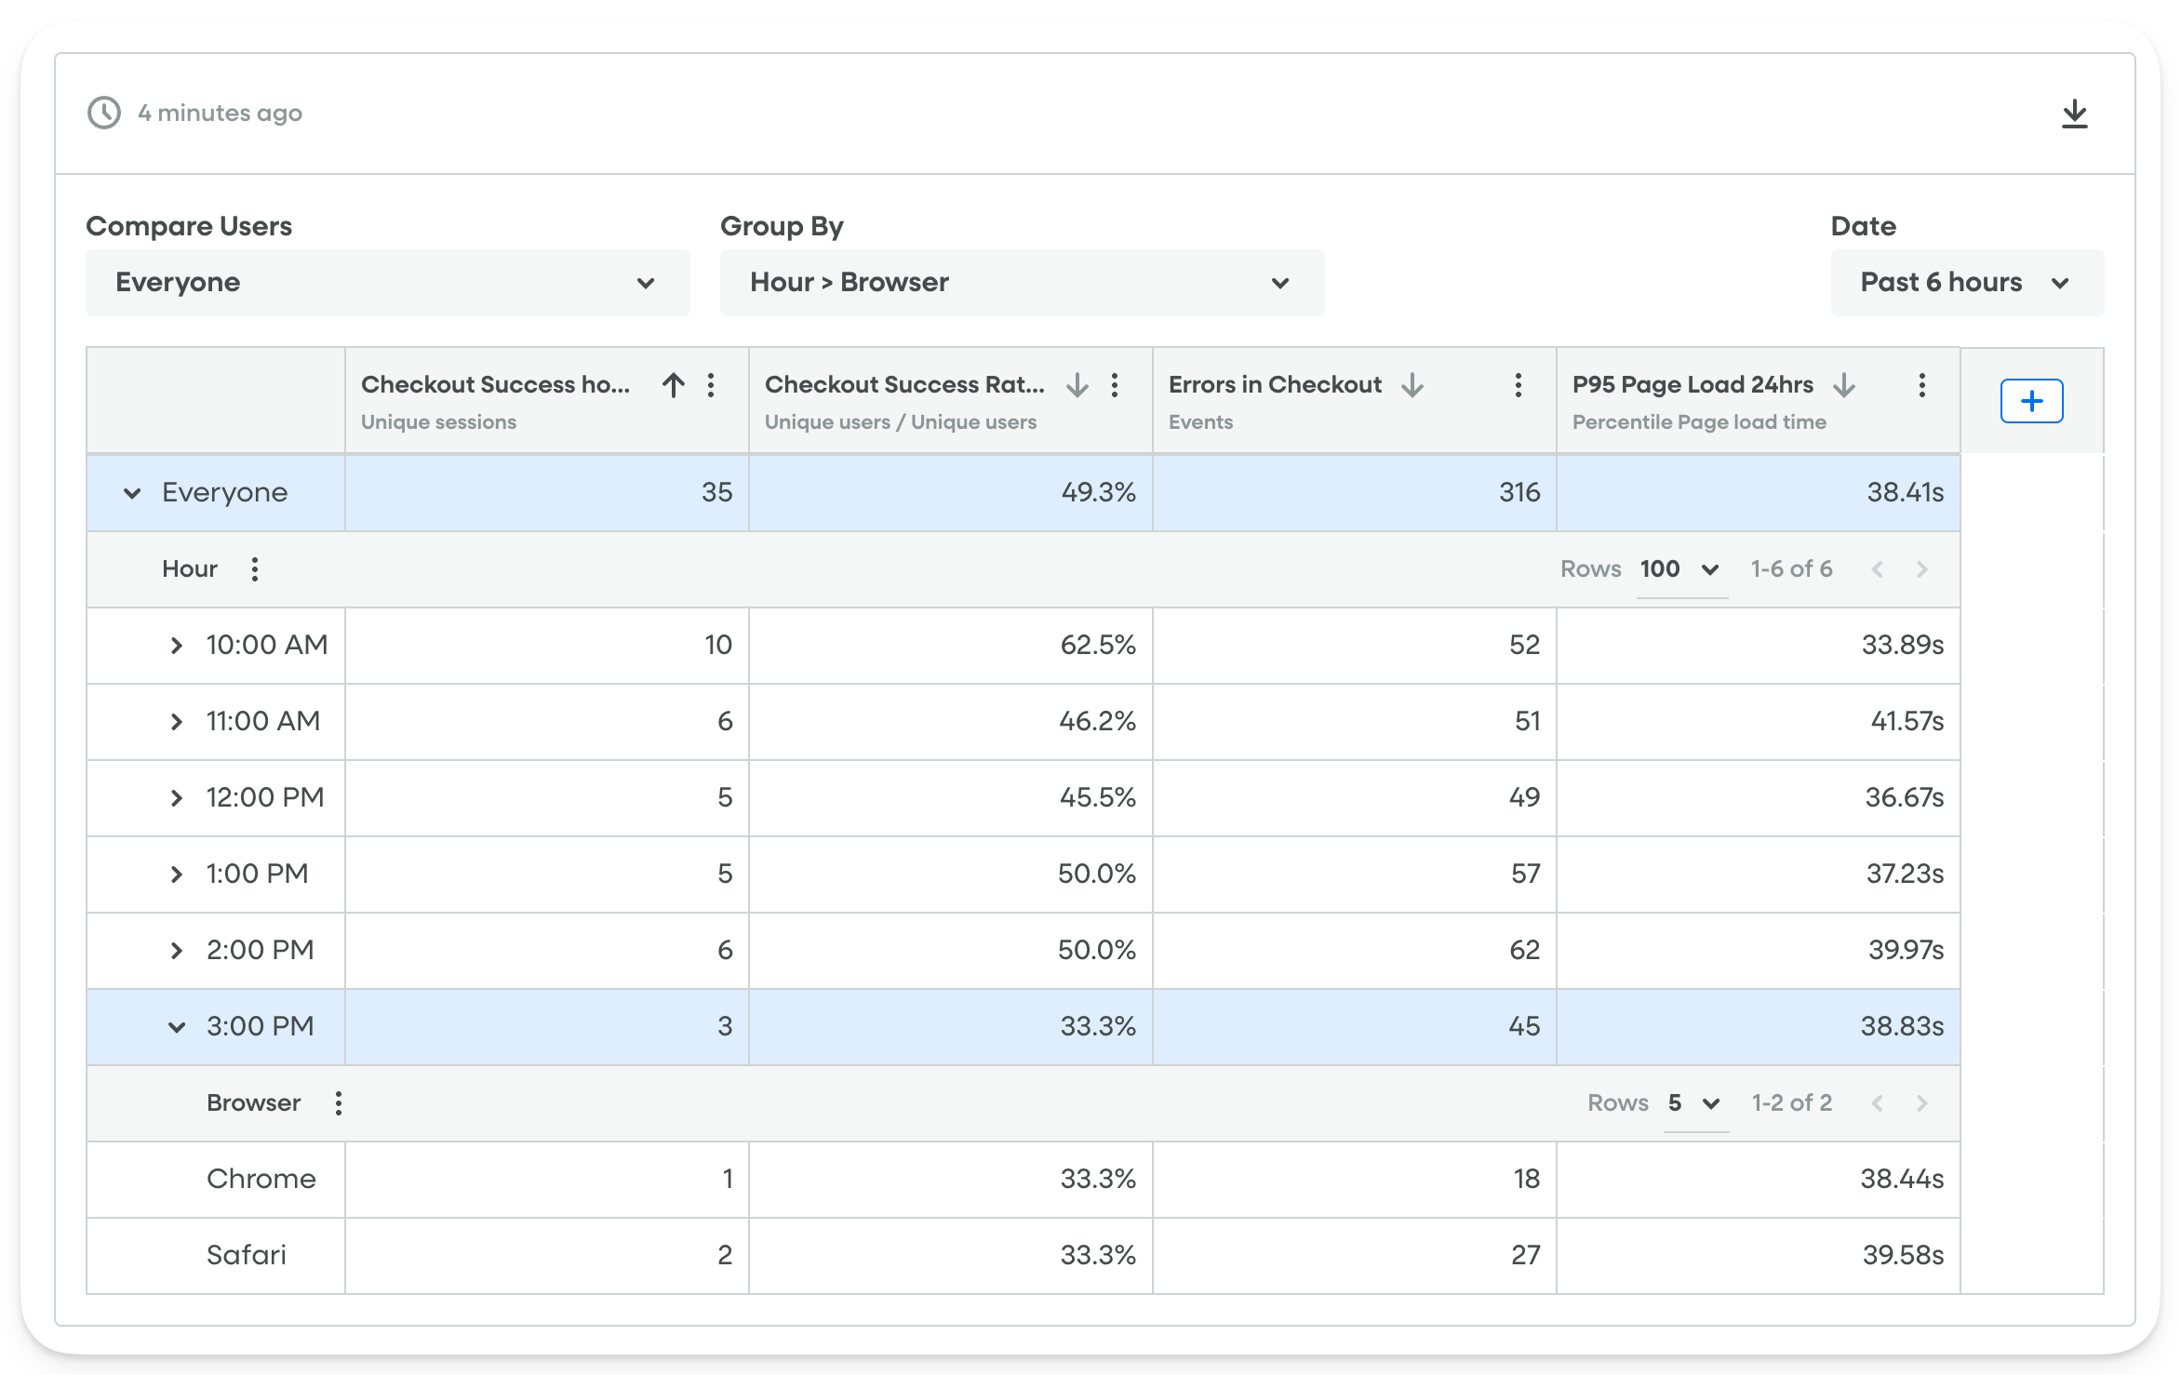This screenshot has width=2181, height=1375.
Task: Change the date range from Past 6 hours
Action: click(1966, 282)
